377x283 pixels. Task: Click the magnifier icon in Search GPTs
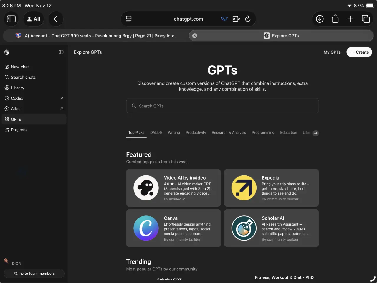click(134, 106)
